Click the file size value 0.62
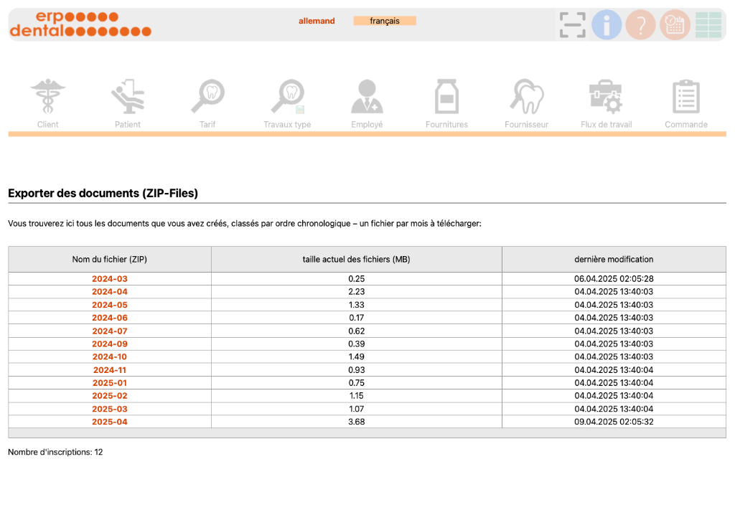The width and height of the screenshot is (735, 515). 356,331
